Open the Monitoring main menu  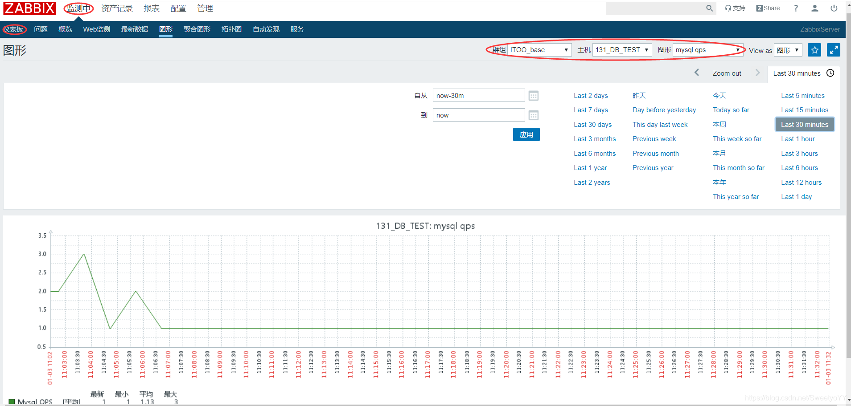point(78,8)
